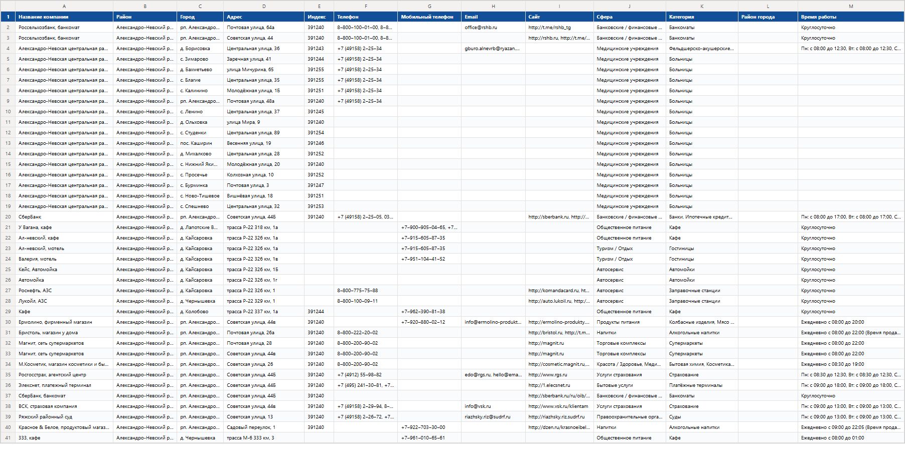Click the 'Индекс' header cell
Screen dimensions: 905x452
coord(319,17)
